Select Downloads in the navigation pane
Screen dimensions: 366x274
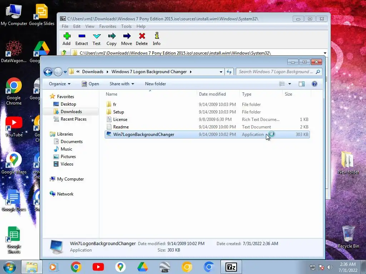71,112
